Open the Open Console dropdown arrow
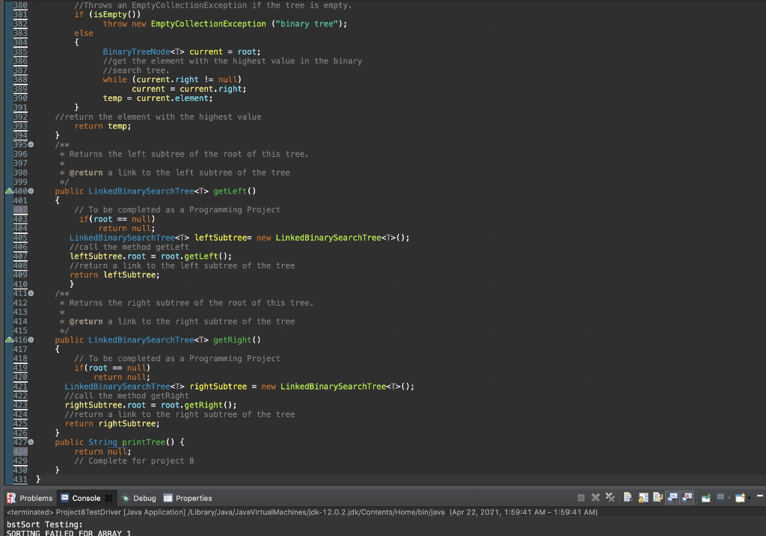Image resolution: width=766 pixels, height=536 pixels. point(749,498)
